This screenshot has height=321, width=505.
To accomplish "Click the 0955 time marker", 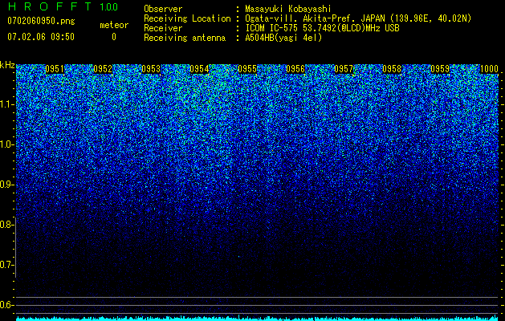I will [247, 69].
